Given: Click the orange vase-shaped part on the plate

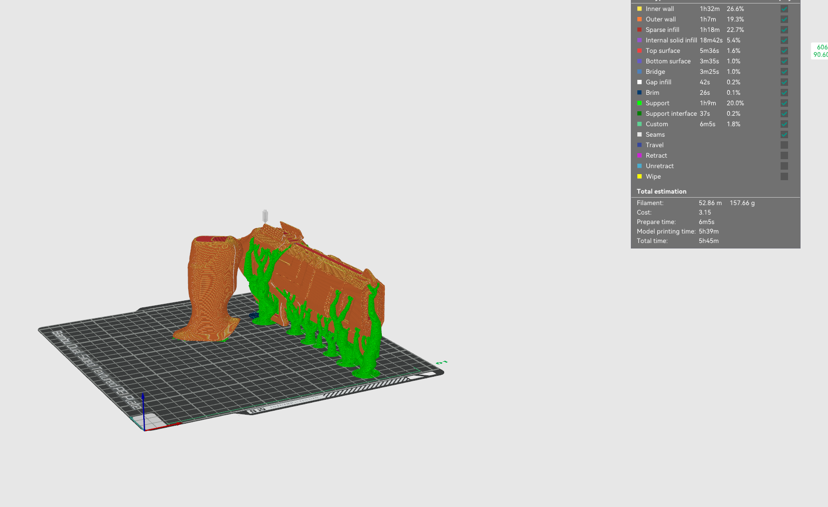Looking at the screenshot, I should [210, 289].
